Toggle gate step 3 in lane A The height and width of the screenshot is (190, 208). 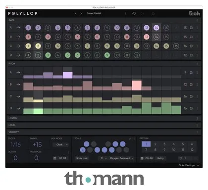pyautogui.click(x=48, y=28)
